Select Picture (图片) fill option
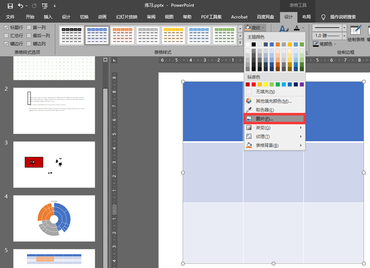This screenshot has width=370, height=268. point(274,119)
